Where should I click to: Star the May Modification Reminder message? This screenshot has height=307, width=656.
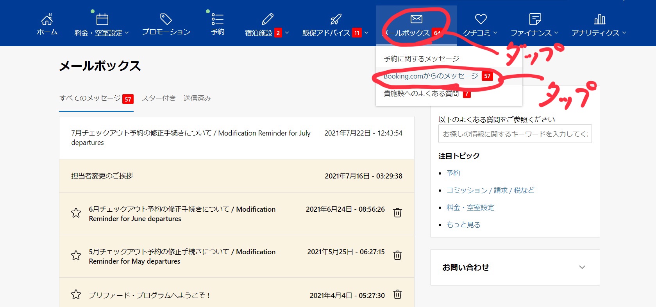76,255
